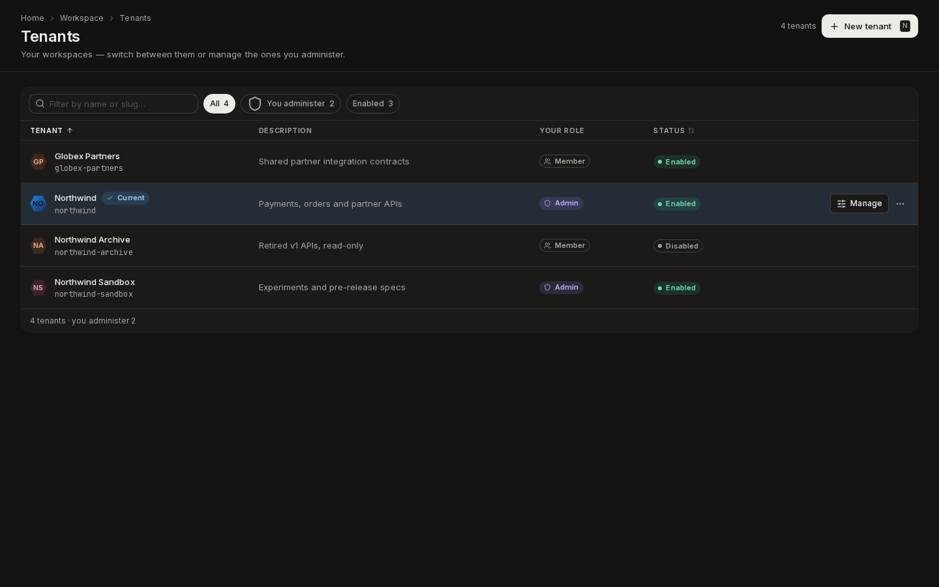Image resolution: width=939 pixels, height=587 pixels.
Task: Click Tenants breadcrumb item
Action: 135,18
